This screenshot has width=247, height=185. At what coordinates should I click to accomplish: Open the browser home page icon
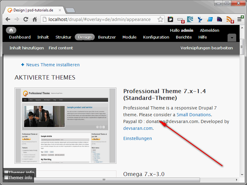[35, 19]
